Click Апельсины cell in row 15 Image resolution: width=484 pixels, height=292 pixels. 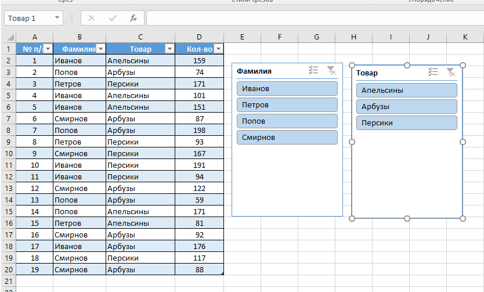point(140,211)
